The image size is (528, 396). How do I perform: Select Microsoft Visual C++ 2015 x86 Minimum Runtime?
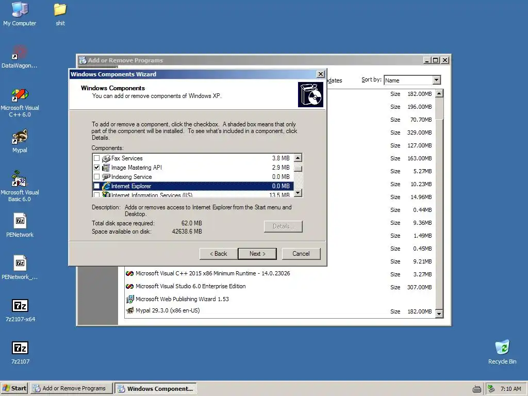pos(212,273)
